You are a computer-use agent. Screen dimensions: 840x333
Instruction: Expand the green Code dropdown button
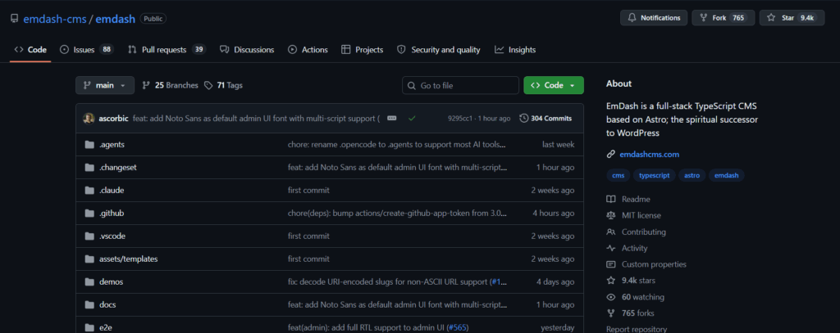(554, 85)
